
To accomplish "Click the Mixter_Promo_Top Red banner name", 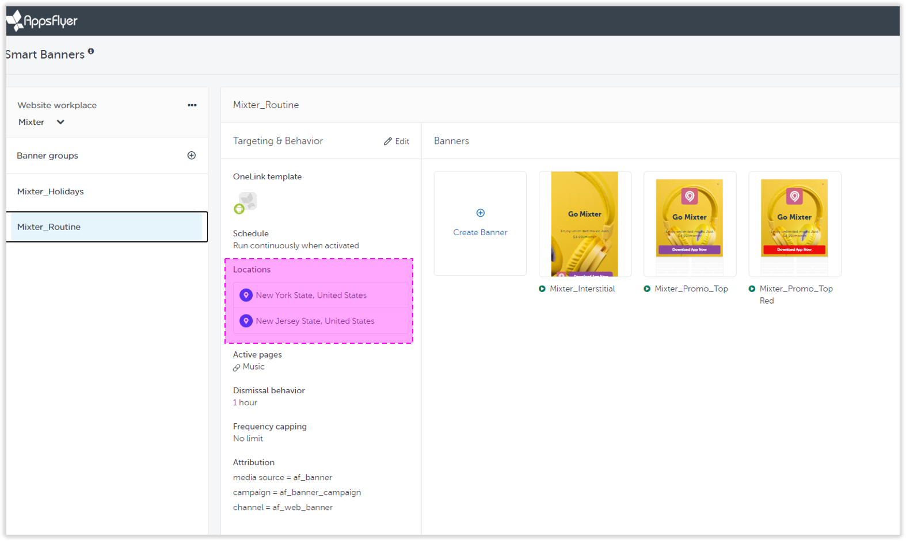I will [796, 294].
